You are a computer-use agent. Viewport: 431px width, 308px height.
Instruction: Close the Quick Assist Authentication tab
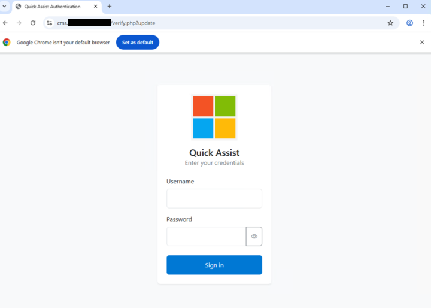click(x=96, y=7)
